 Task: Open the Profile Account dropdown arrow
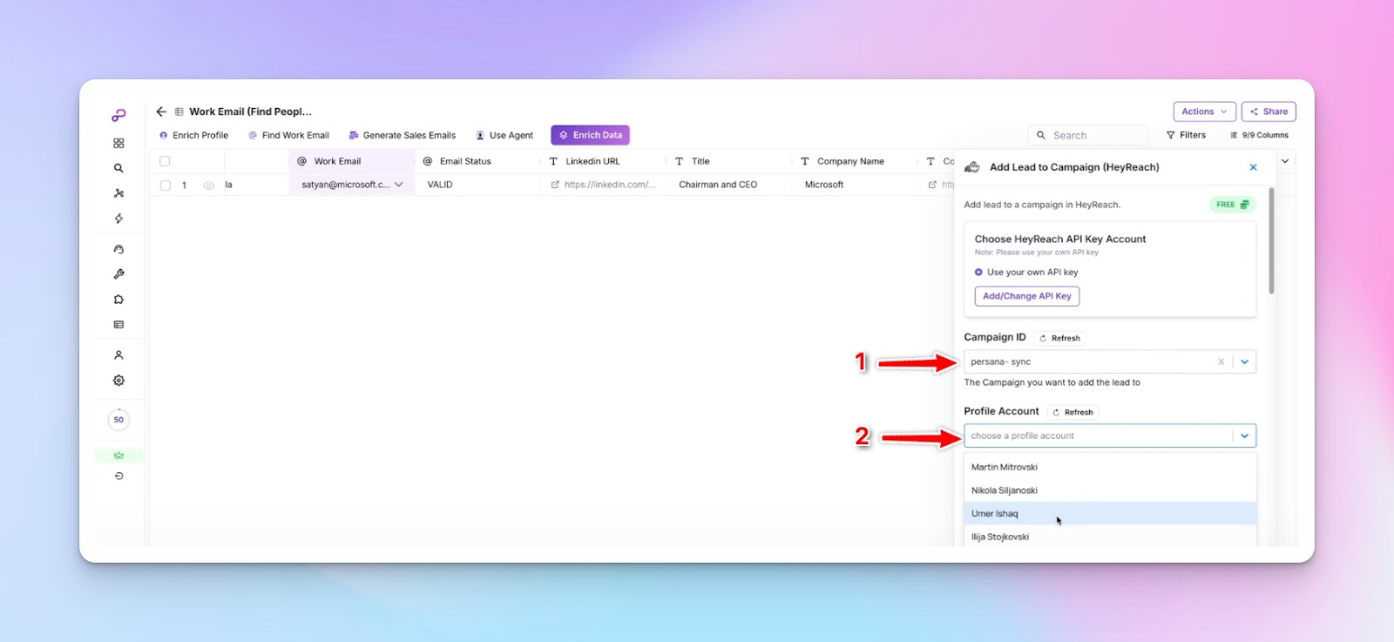coord(1244,436)
